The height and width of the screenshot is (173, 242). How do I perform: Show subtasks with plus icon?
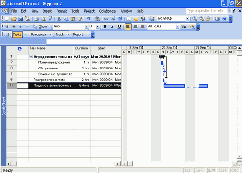coord(21,26)
